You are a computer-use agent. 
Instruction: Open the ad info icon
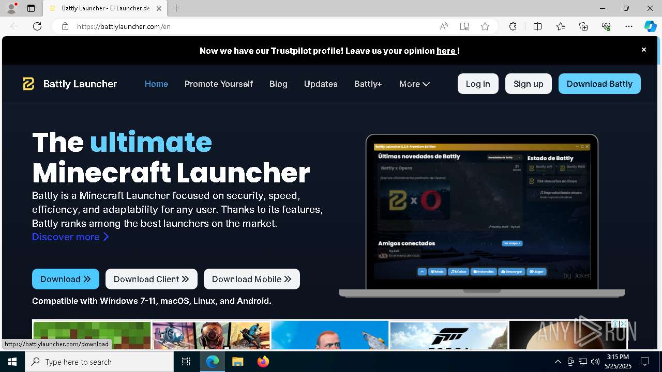616,323
